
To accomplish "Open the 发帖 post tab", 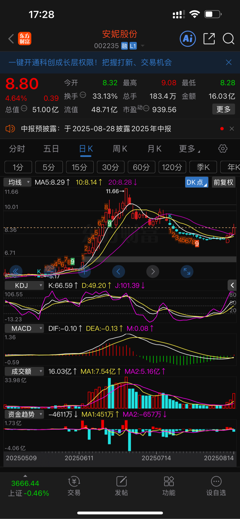I will pyautogui.click(x=121, y=487).
